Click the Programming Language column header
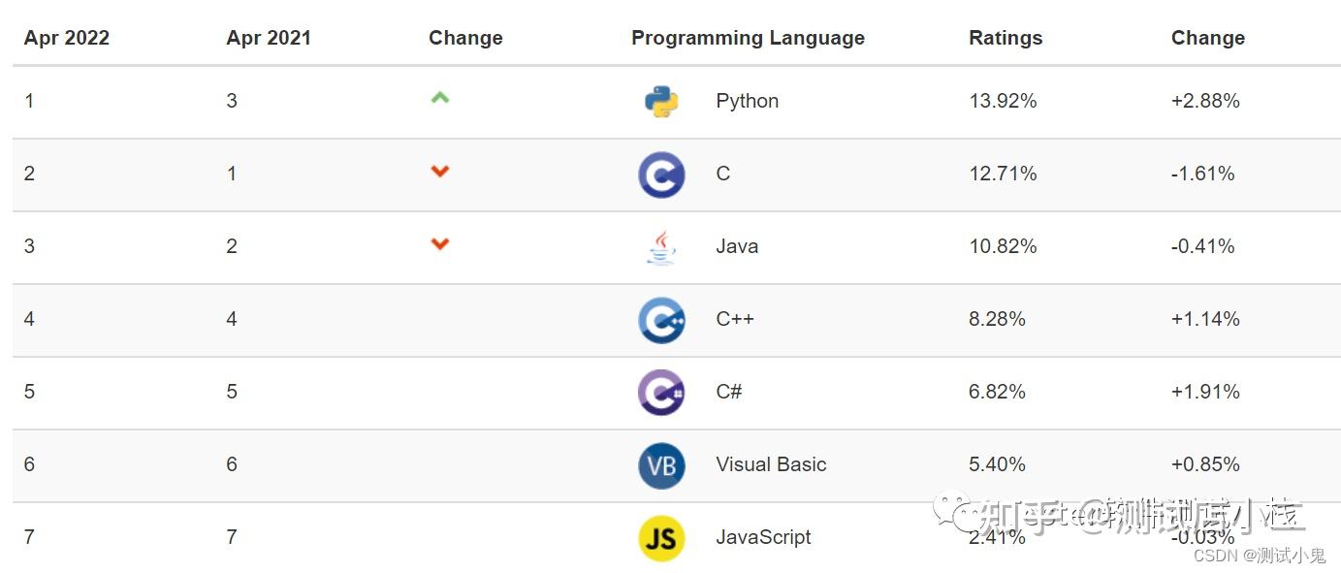 pyautogui.click(x=748, y=38)
